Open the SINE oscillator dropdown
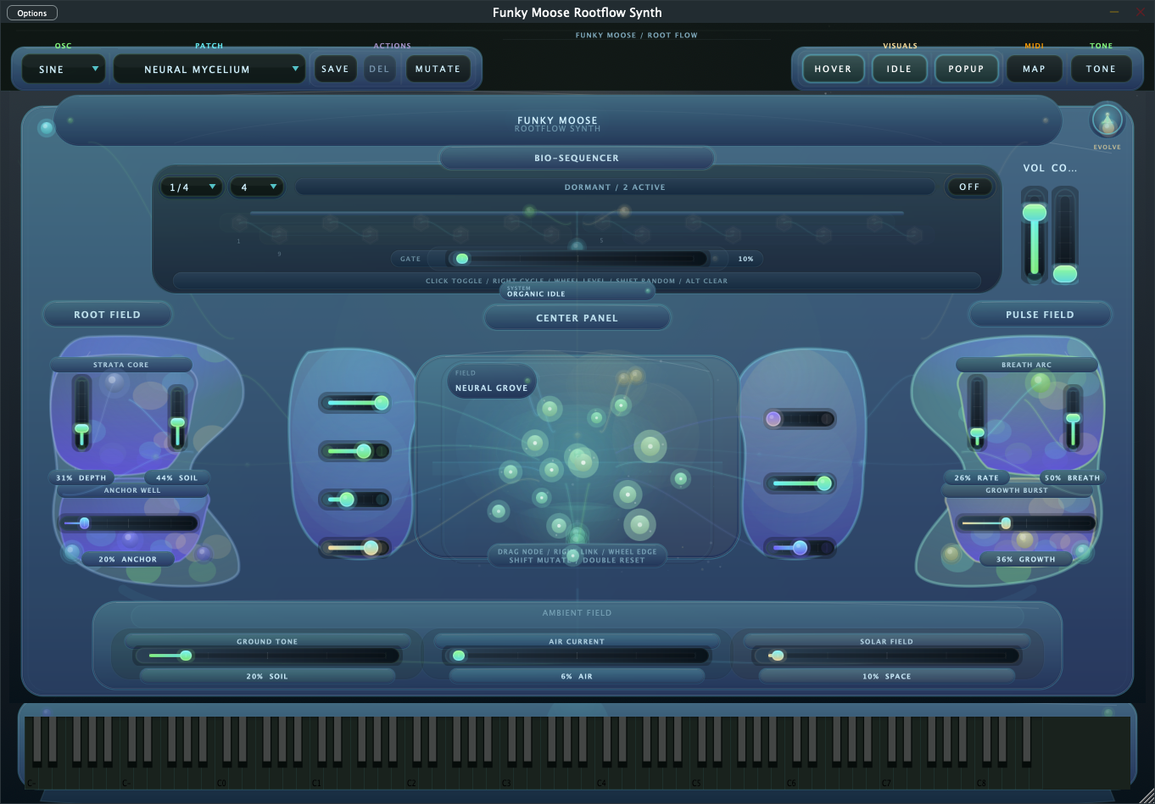 [x=63, y=69]
